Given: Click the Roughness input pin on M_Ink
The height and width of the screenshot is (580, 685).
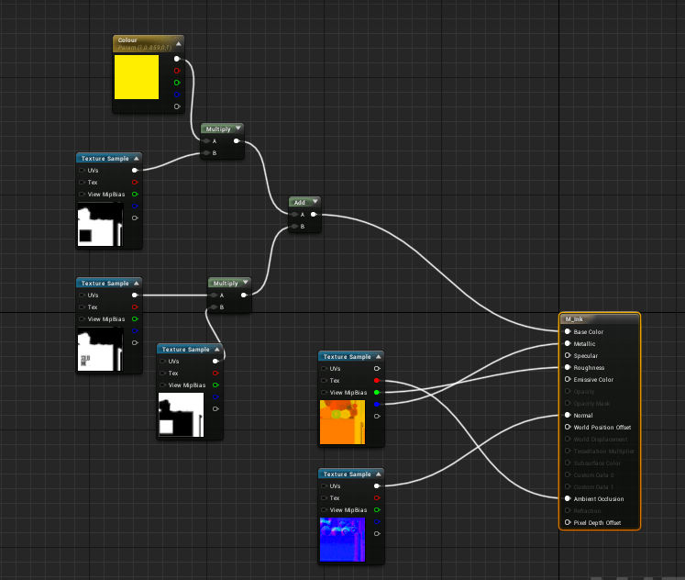Looking at the screenshot, I should [568, 368].
